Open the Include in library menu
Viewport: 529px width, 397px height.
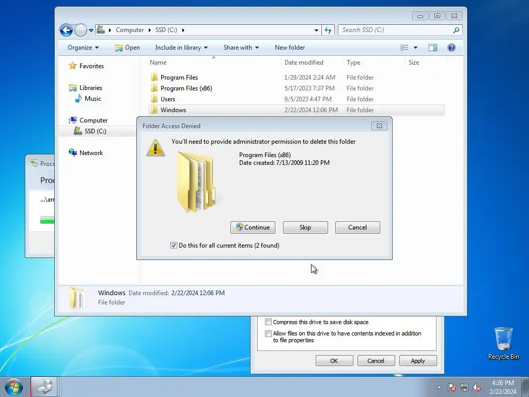pyautogui.click(x=181, y=48)
